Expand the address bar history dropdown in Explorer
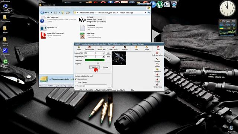238x134 pixels. click(145, 13)
